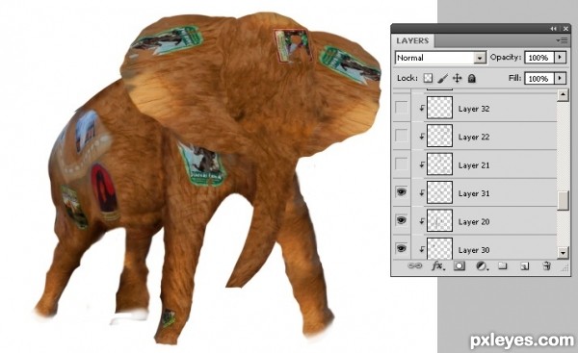Open the Layers panel options menu
The width and height of the screenshot is (578, 353).
coord(563,40)
